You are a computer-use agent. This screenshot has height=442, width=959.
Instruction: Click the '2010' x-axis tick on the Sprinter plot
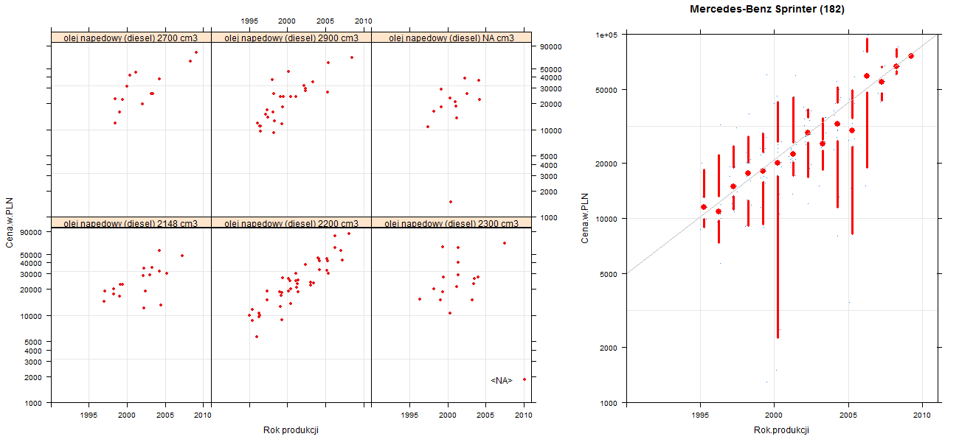coord(922,416)
